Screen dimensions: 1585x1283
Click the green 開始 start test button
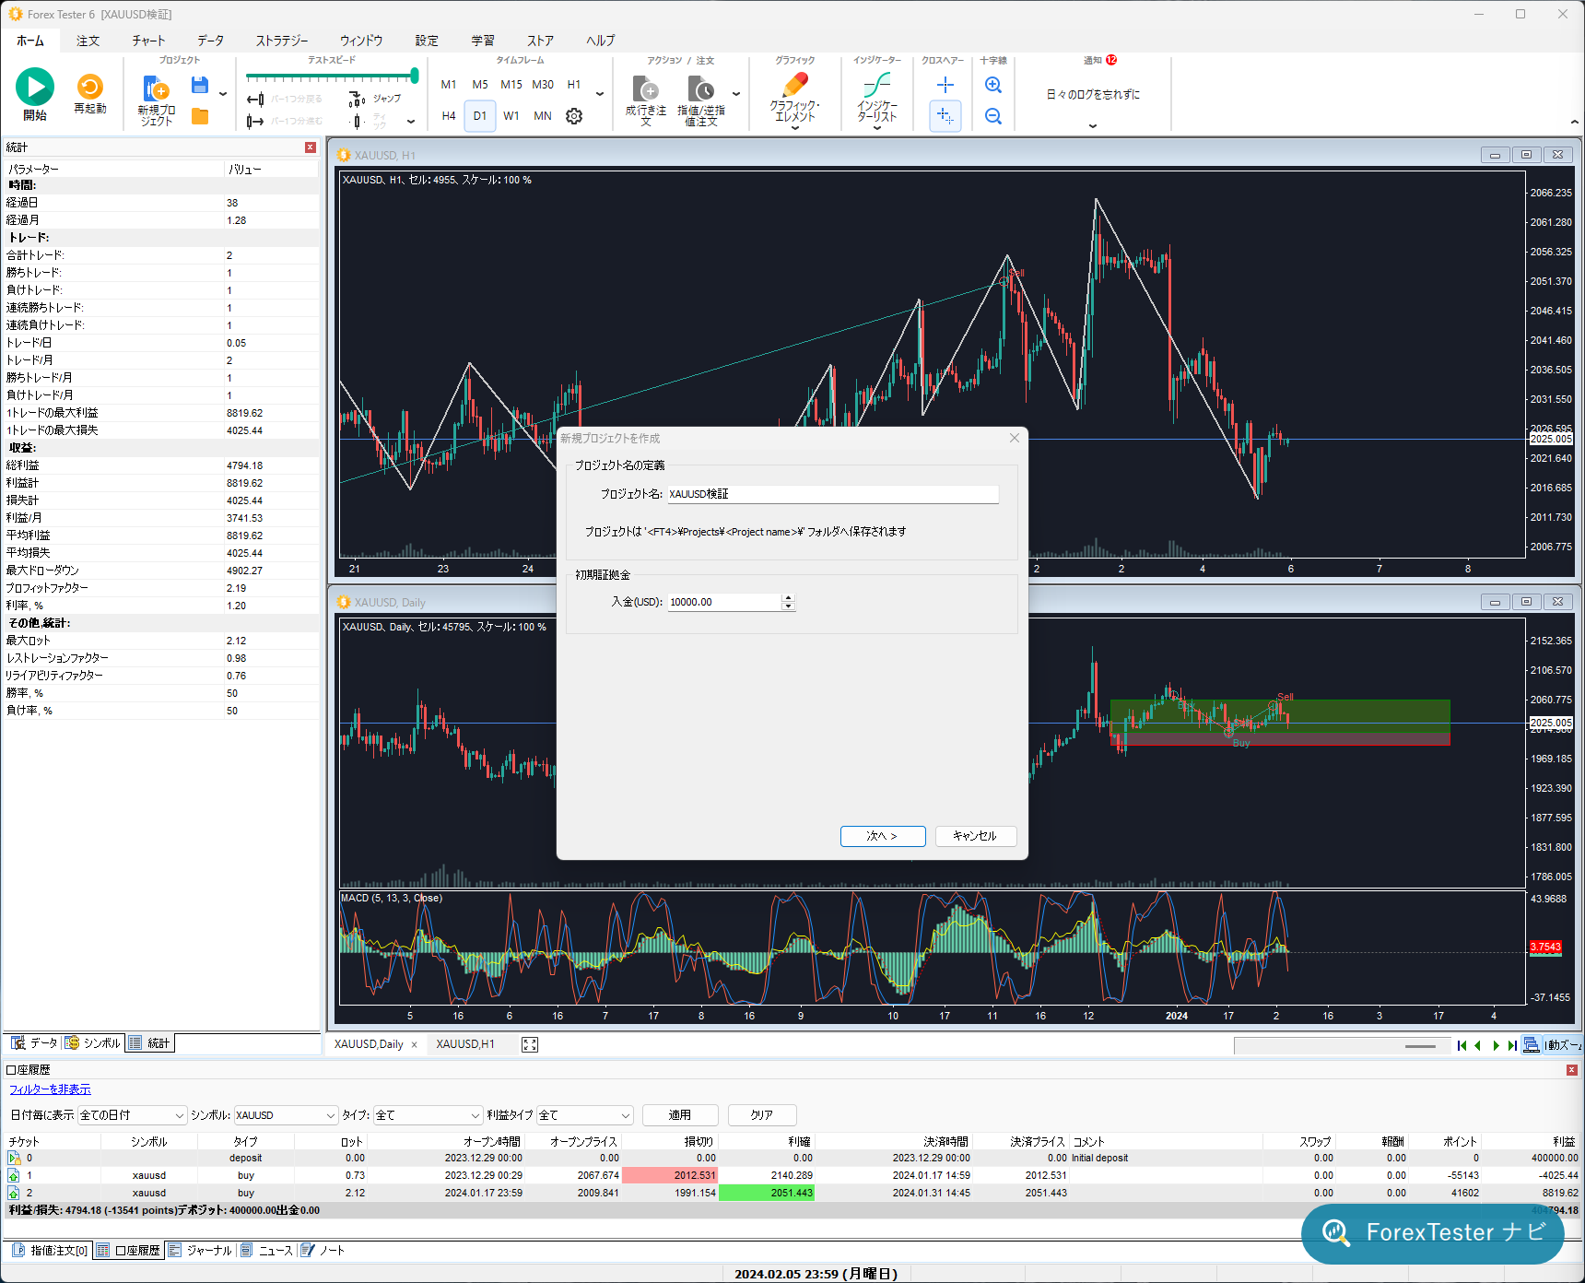tap(35, 88)
